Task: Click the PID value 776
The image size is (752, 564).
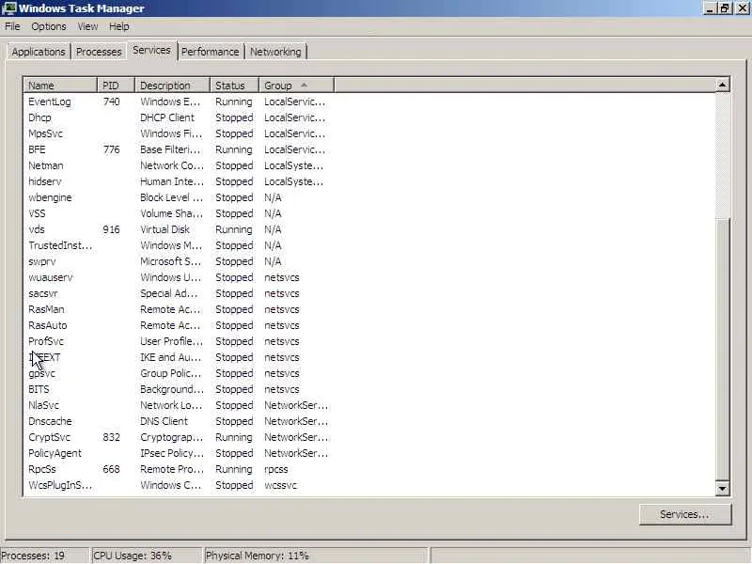Action: [x=111, y=149]
